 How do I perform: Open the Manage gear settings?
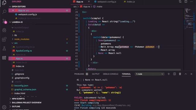click(4, 107)
